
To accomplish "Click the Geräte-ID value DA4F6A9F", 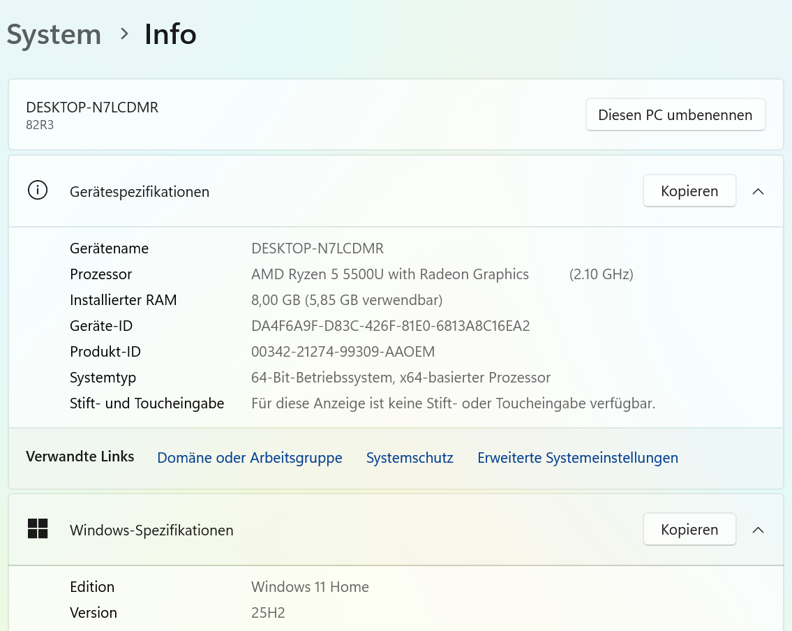I will (391, 326).
